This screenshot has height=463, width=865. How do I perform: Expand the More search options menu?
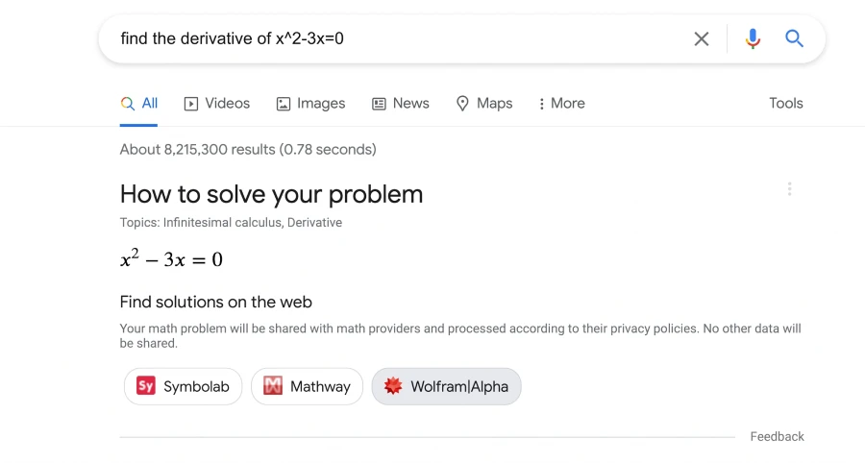click(x=561, y=103)
